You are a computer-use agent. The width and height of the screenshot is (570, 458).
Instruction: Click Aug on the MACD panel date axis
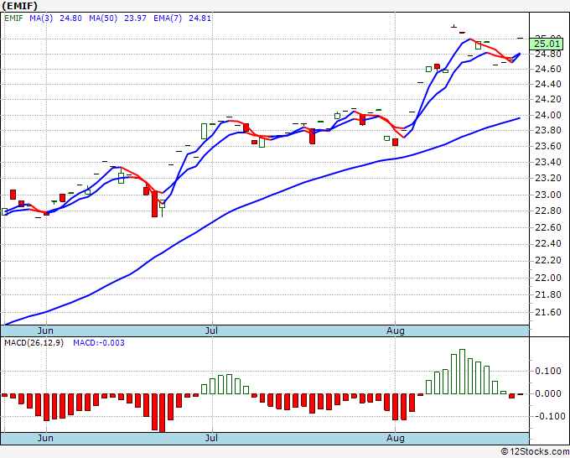pos(395,438)
